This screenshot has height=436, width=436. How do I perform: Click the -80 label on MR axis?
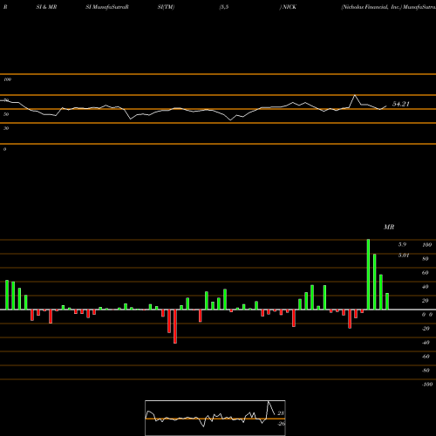click(x=426, y=371)
